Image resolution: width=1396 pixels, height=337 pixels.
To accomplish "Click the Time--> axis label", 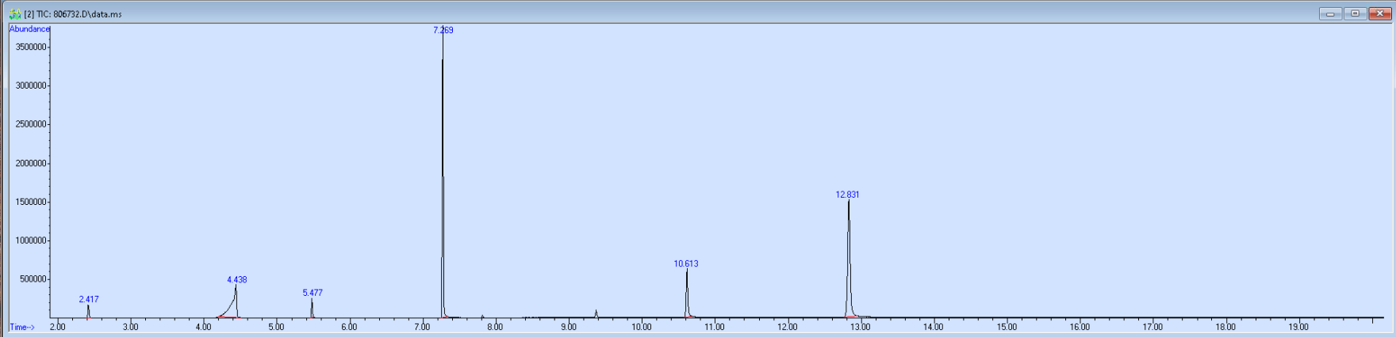I will [22, 327].
